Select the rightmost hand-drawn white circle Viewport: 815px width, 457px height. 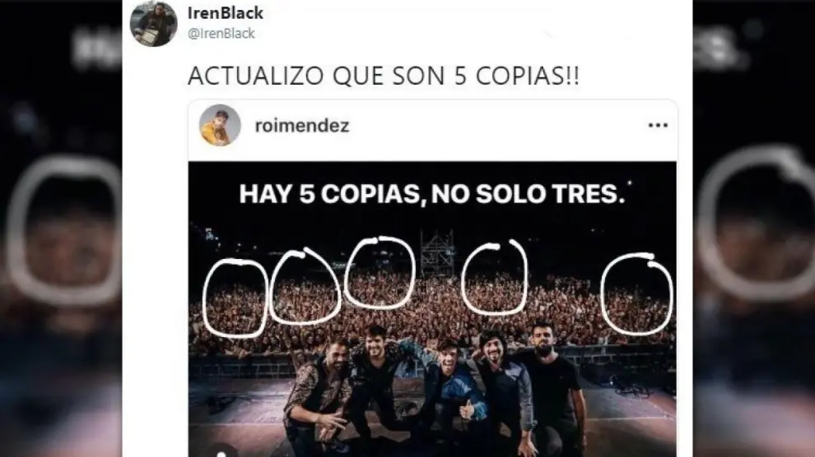pyautogui.click(x=636, y=294)
